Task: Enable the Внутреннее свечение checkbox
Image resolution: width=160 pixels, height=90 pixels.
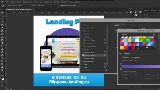Action: 83,46
